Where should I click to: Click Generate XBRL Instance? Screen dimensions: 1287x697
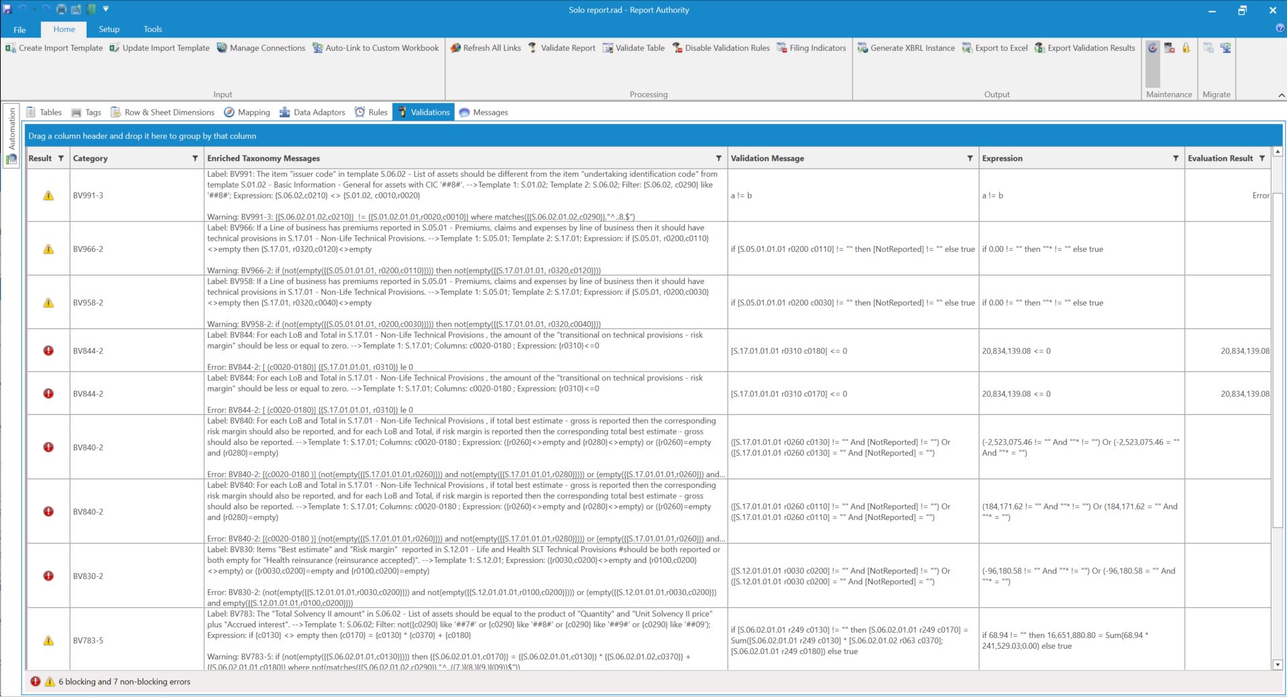[906, 48]
